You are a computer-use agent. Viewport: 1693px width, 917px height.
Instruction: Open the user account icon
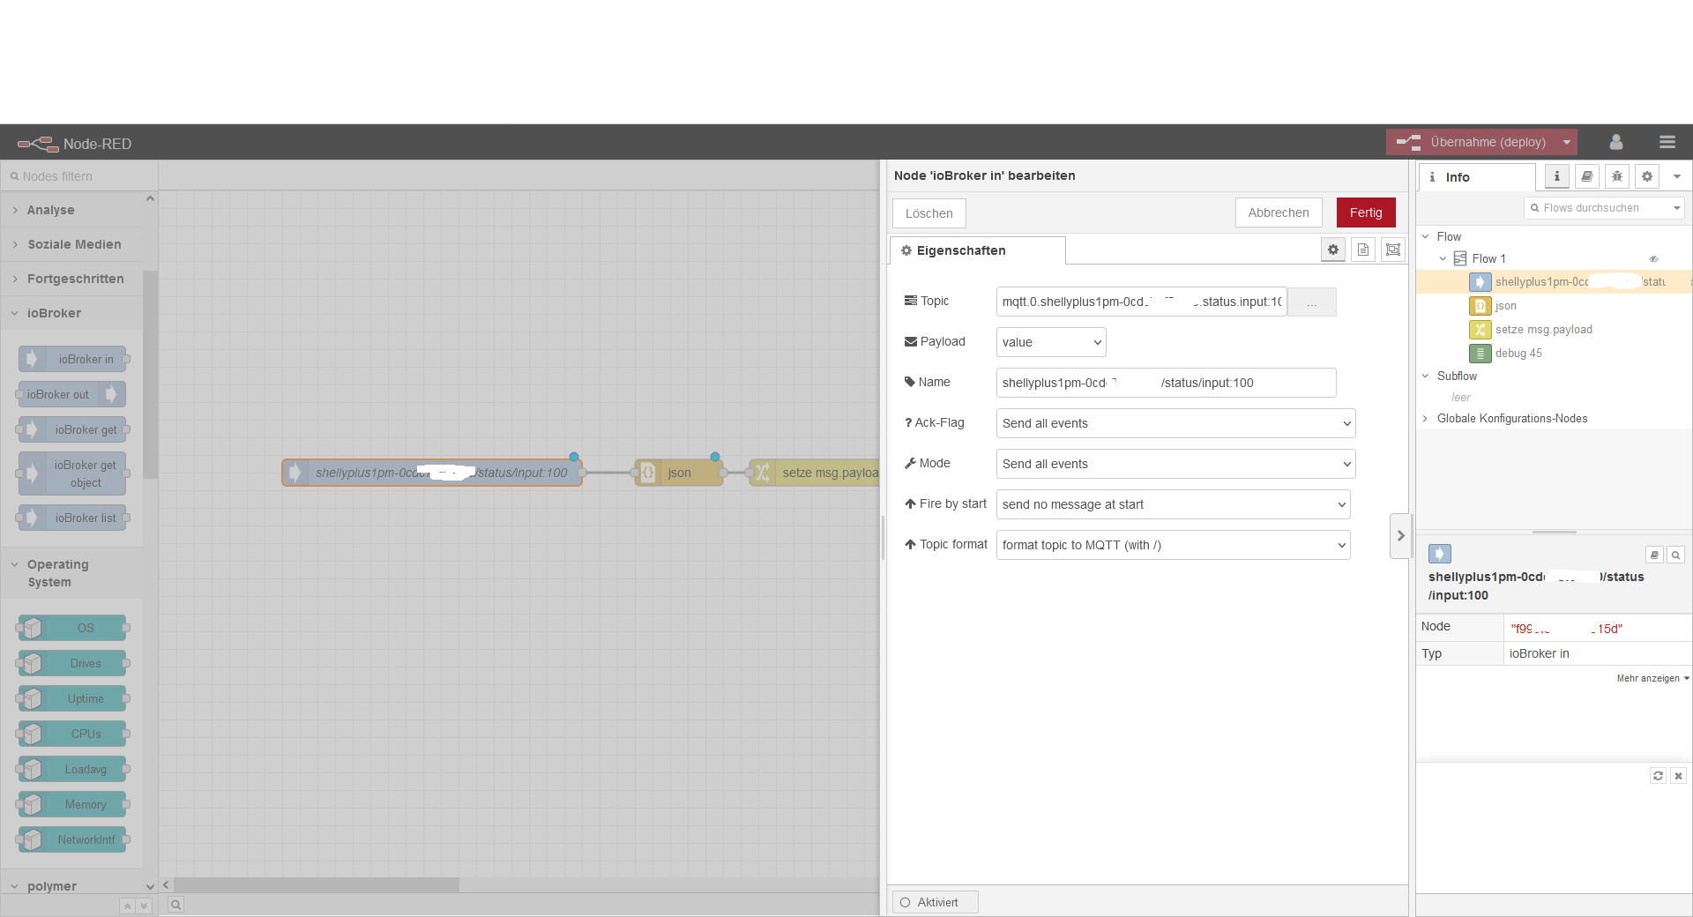(x=1616, y=142)
